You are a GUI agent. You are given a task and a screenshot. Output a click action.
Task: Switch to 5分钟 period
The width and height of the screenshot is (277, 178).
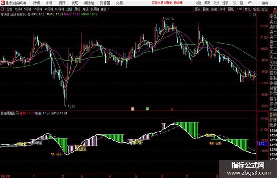(27, 9)
